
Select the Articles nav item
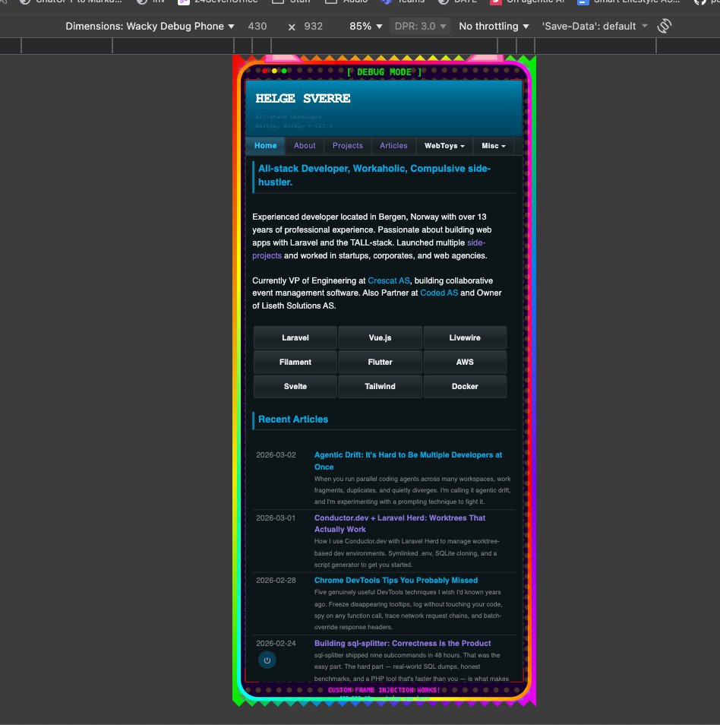click(x=393, y=145)
